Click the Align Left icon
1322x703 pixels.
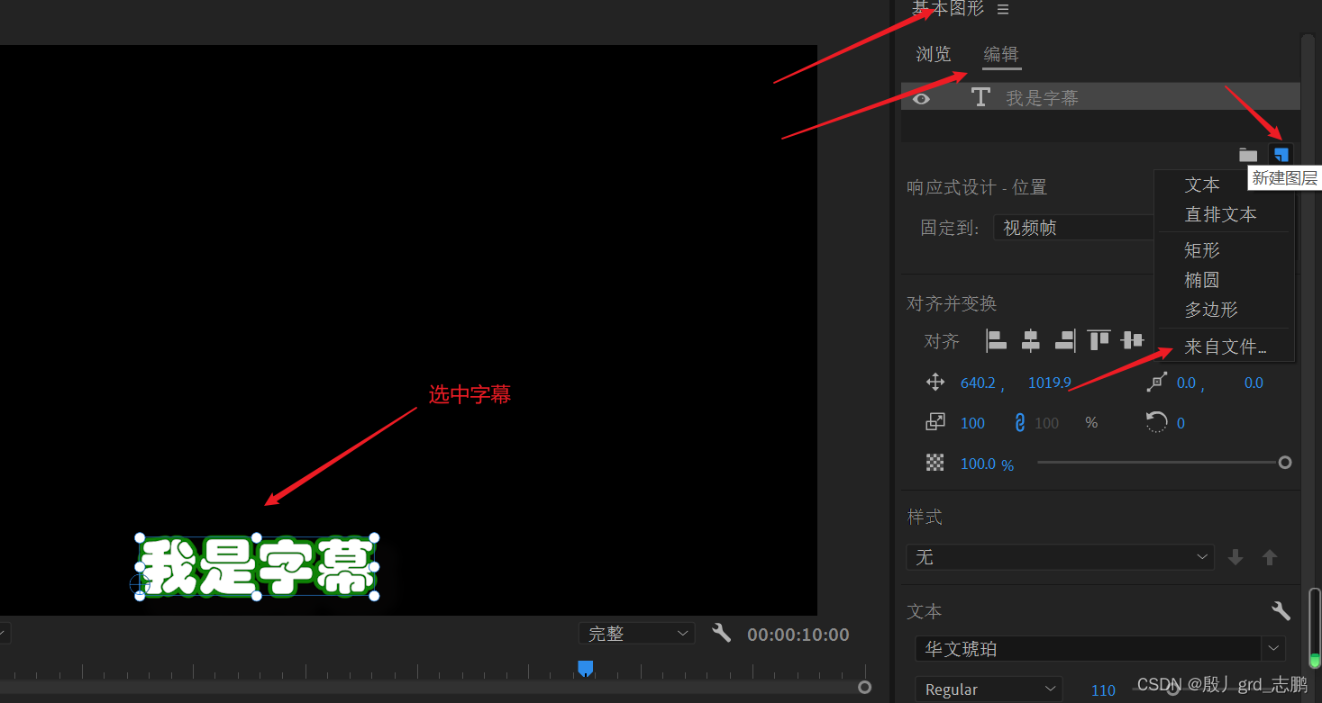[996, 340]
